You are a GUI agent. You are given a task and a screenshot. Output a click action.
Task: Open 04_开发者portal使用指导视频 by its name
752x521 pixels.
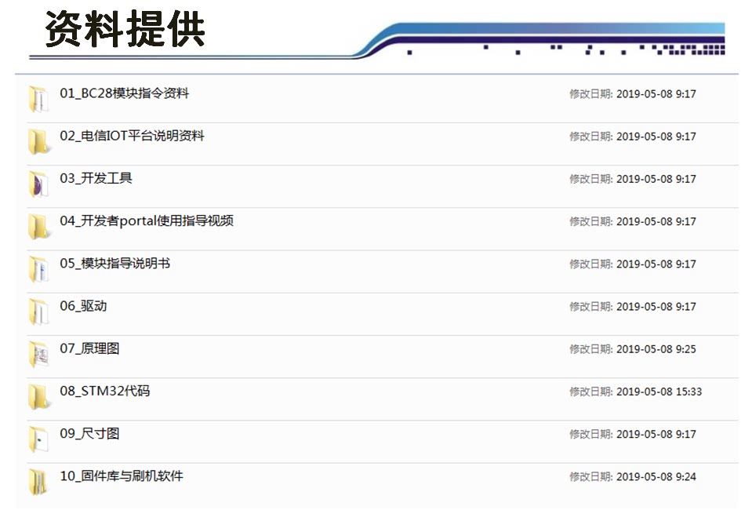pyautogui.click(x=147, y=220)
